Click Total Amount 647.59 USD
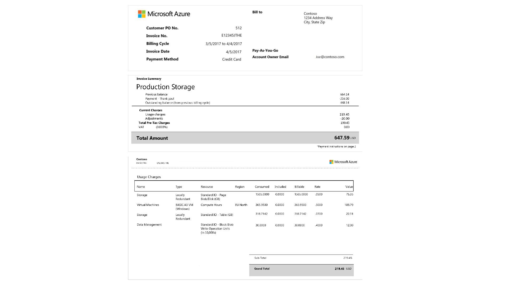Viewport: 506px width, 284px height. click(x=345, y=138)
